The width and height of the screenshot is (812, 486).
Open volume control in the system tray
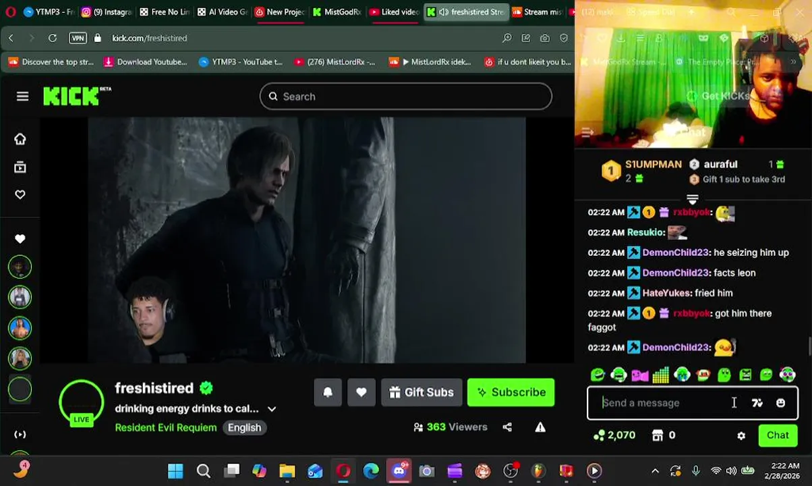(x=732, y=471)
